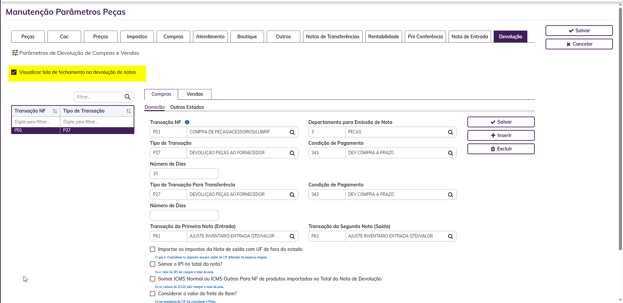Search Departamento para Emissão de Nota

coord(450,132)
